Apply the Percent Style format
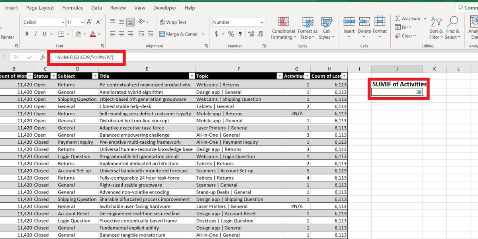 coord(230,34)
